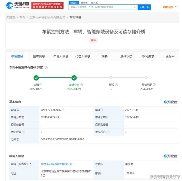Click the 审中 status badge
Screen dimensions: 182x181
tap(94, 40)
